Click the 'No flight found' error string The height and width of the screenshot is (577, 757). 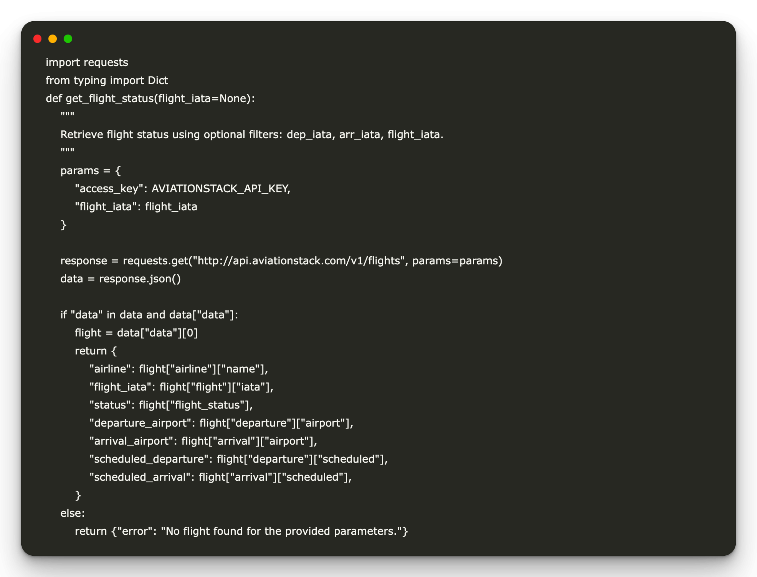coord(284,531)
